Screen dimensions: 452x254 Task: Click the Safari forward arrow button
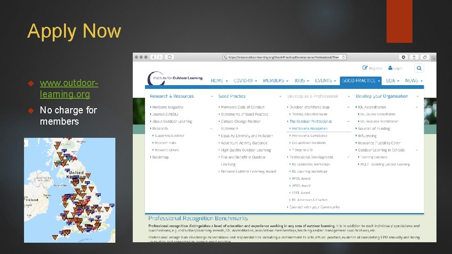160,57
